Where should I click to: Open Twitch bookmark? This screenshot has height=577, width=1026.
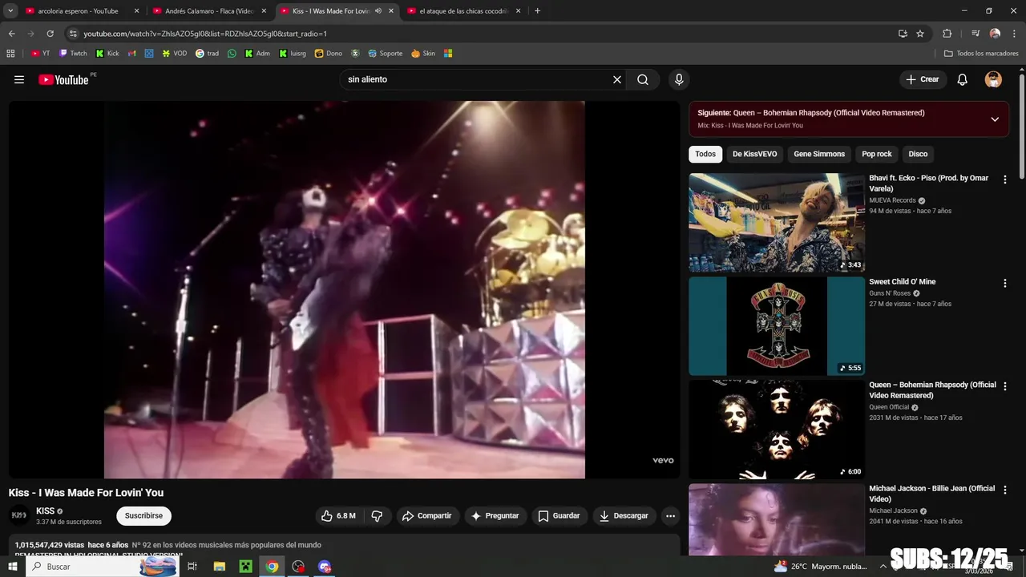[x=73, y=54]
